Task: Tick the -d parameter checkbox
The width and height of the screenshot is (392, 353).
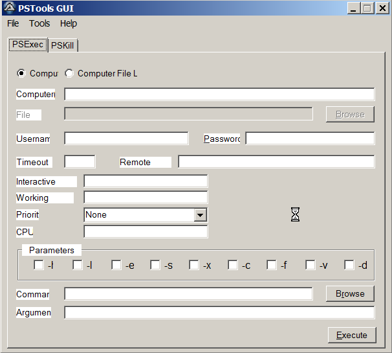Action: [x=349, y=265]
